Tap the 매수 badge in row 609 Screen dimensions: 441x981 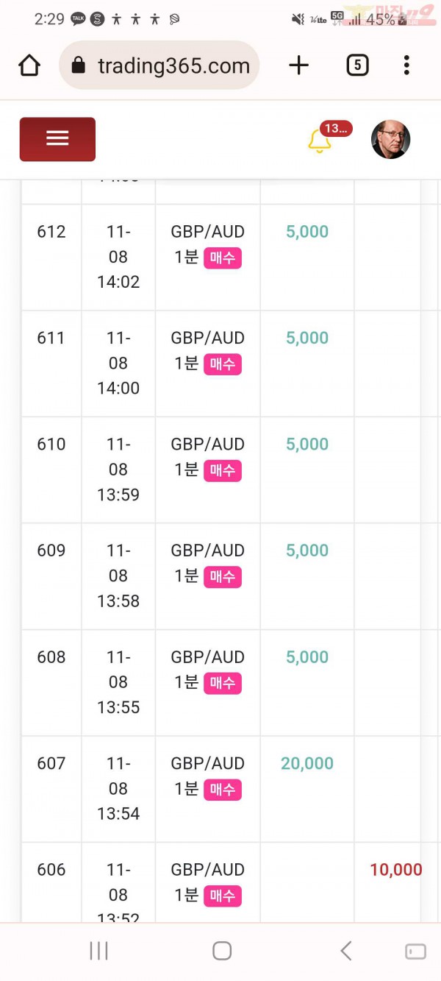coord(223,577)
